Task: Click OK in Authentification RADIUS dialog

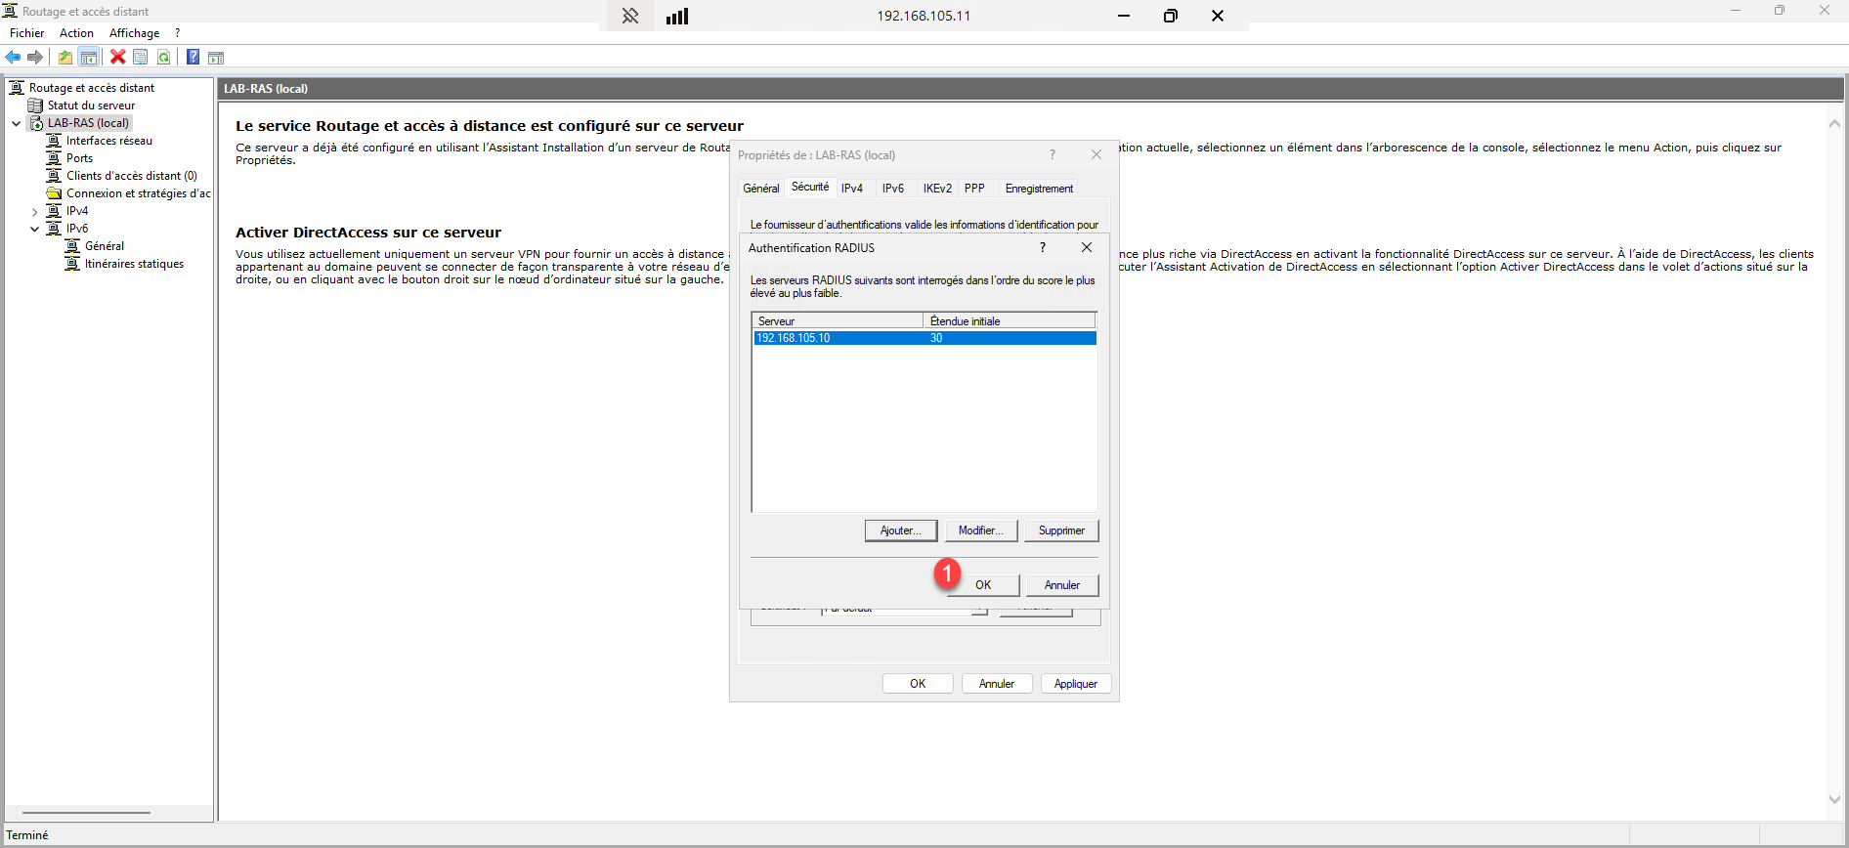Action: click(x=983, y=585)
